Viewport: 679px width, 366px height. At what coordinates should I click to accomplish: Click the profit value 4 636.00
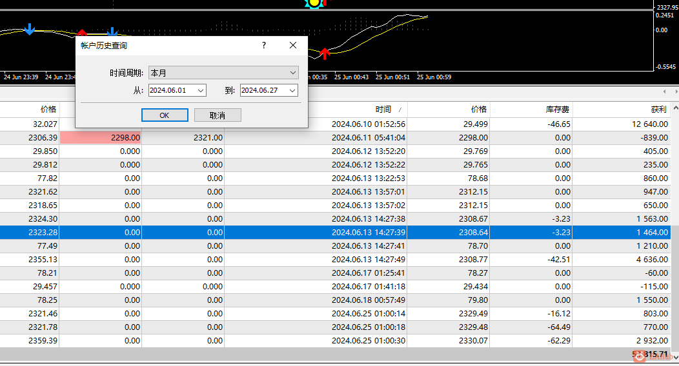652,259
